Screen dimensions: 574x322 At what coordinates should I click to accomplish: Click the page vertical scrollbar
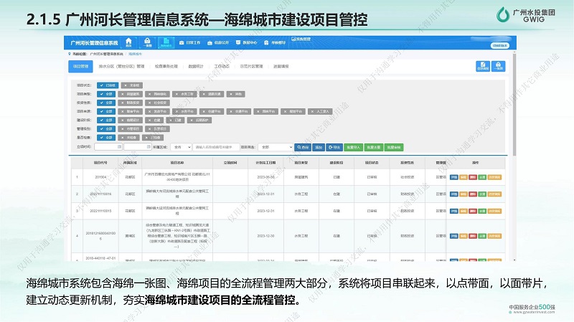click(514, 104)
